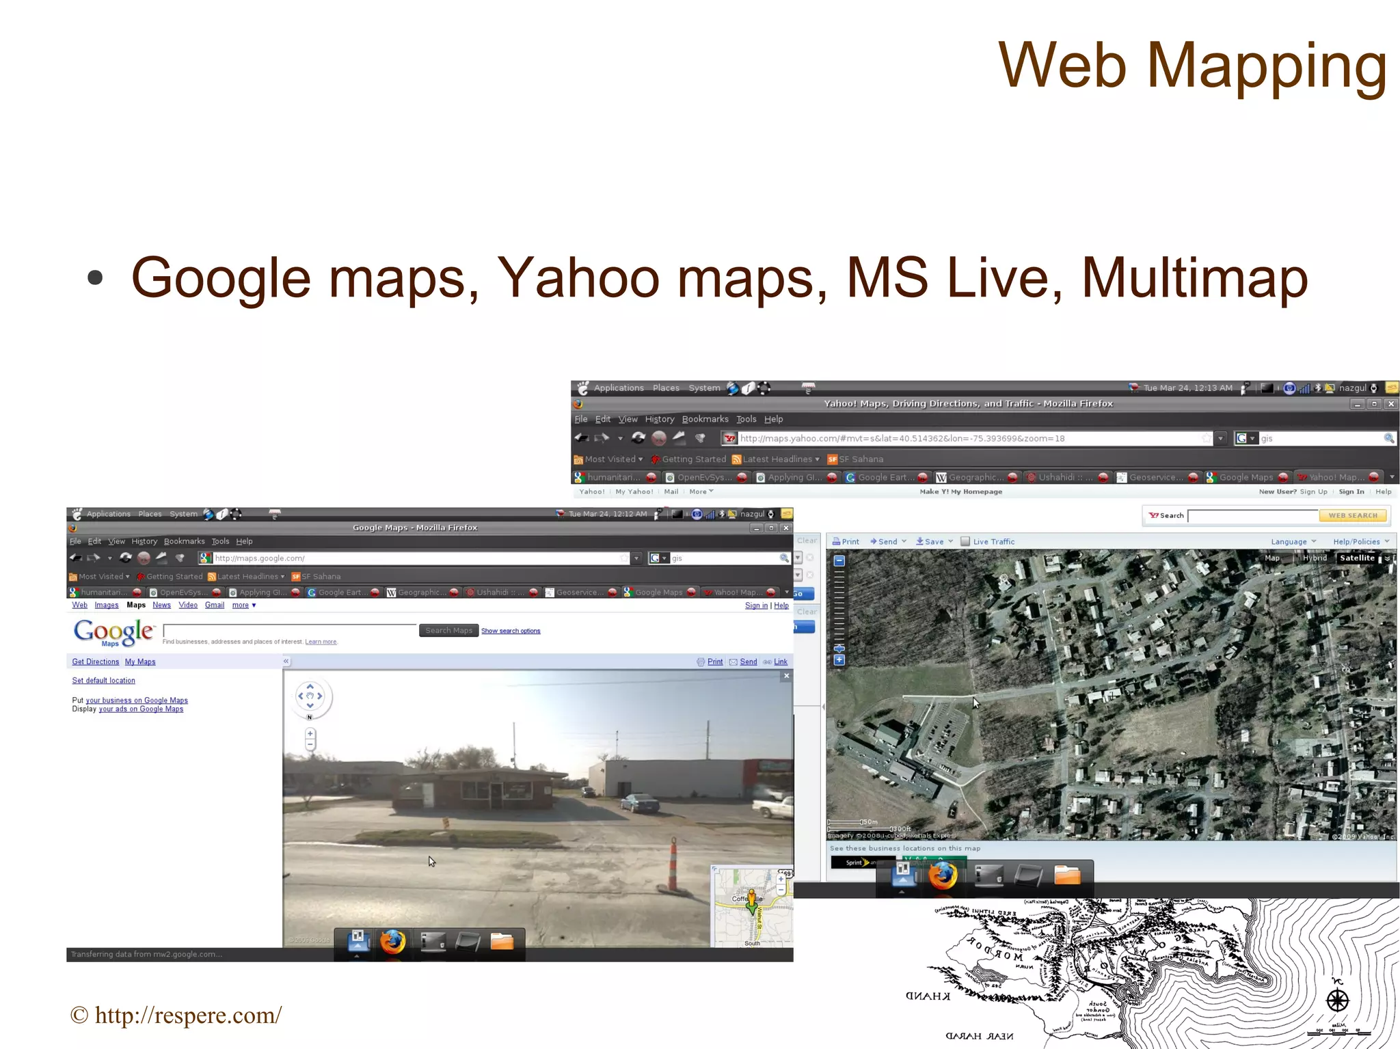Screen dimensions: 1400x1049
Task: Switch Yahoo map to Map view
Action: [1272, 558]
